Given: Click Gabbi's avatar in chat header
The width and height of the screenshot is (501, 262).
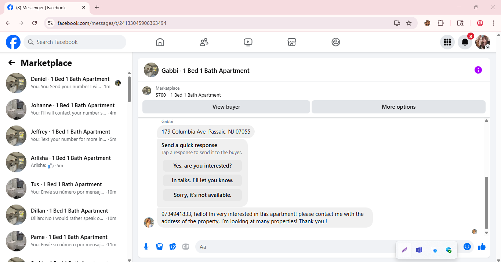Looking at the screenshot, I should [x=151, y=70].
